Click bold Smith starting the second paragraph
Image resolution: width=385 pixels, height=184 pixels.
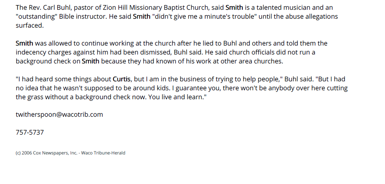pyautogui.click(x=24, y=43)
